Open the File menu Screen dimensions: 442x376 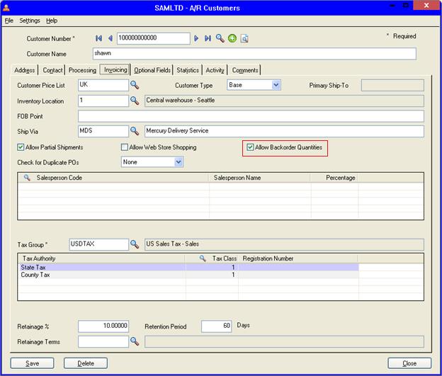(x=9, y=21)
